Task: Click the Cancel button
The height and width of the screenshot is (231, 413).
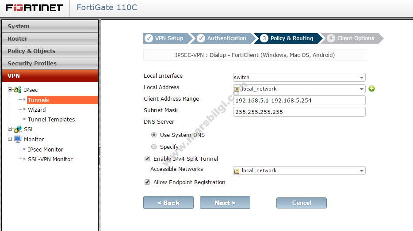Action: coord(301,203)
